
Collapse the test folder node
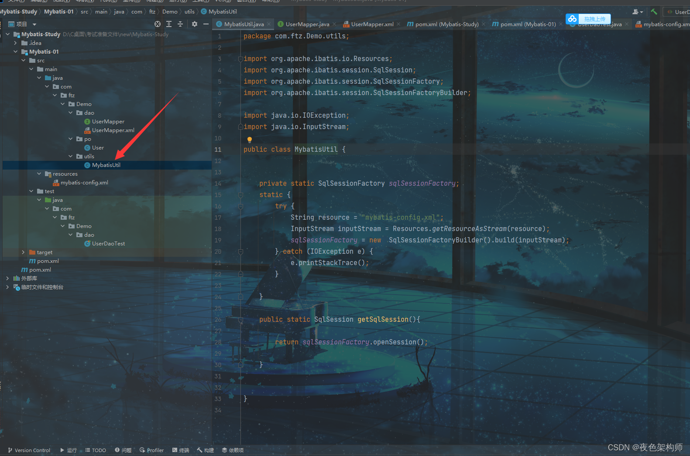31,191
